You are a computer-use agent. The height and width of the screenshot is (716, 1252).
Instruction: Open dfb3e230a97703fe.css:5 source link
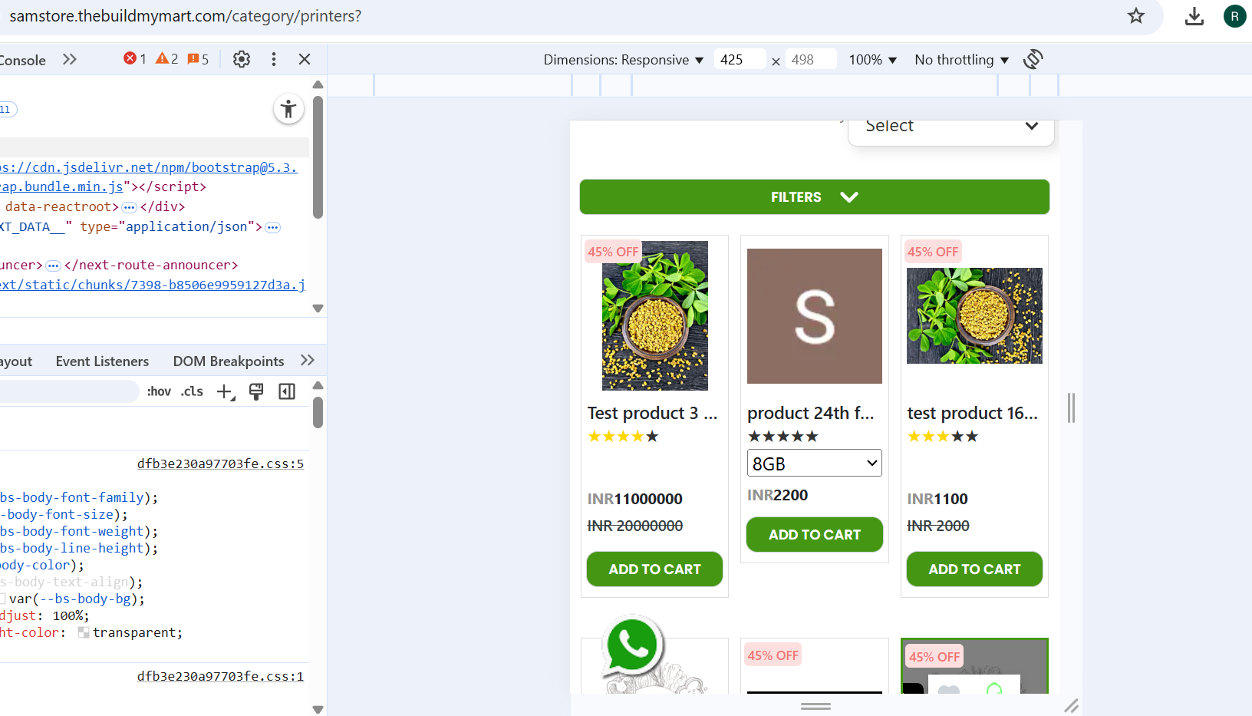pos(220,464)
